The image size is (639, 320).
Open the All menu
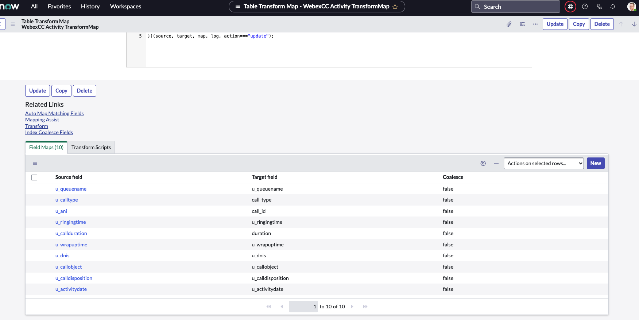[34, 7]
